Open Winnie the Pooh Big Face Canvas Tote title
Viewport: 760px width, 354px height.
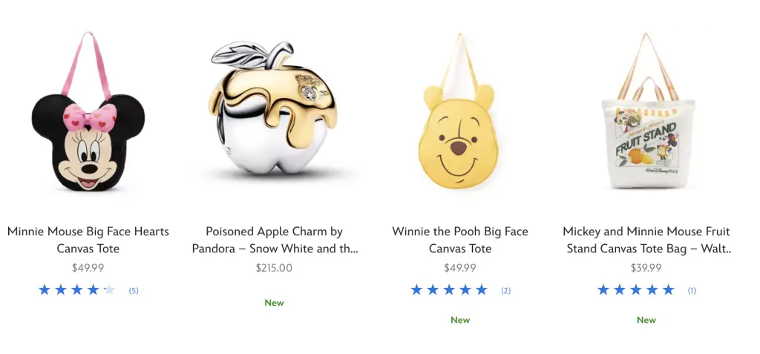(x=460, y=240)
